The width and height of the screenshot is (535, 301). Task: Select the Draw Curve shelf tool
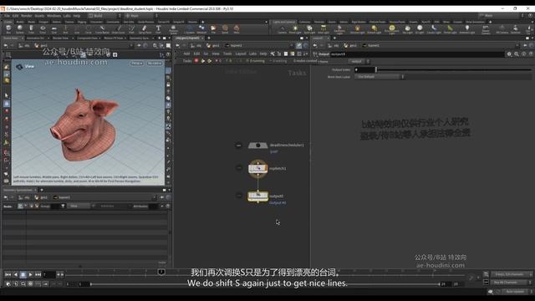pos(119,29)
